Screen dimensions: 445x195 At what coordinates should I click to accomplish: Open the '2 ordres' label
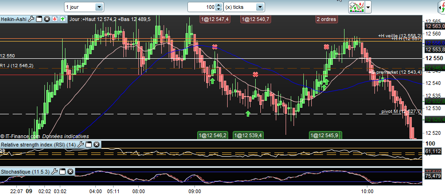point(326,19)
